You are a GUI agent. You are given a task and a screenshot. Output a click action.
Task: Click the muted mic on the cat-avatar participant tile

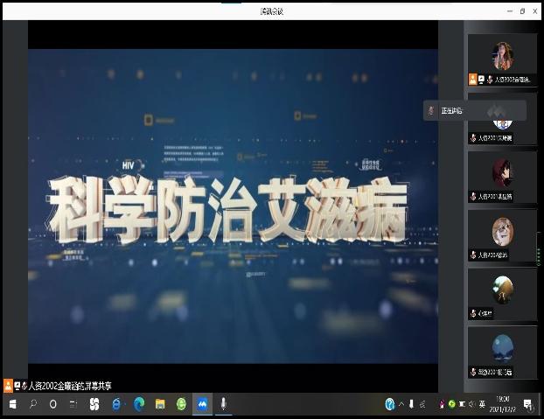click(x=473, y=255)
